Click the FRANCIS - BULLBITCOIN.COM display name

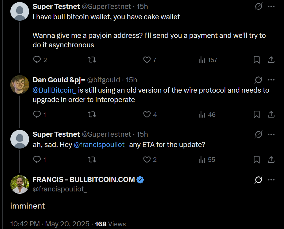pyautogui.click(x=84, y=179)
